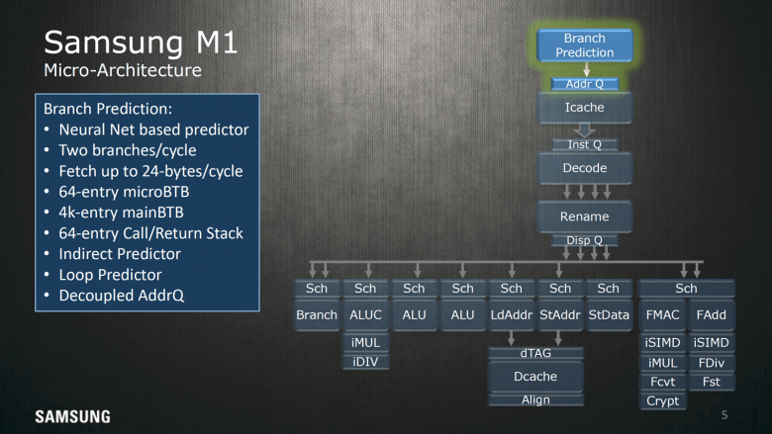Viewport: 772px width, 434px height.
Task: Click the Decode stage block
Action: click(x=584, y=168)
